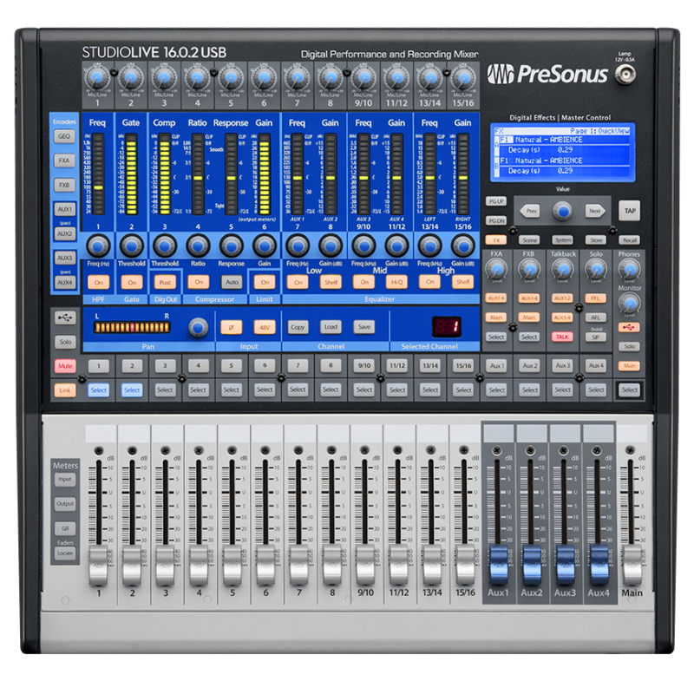Click the channel Load button
Screen dimensions: 694x694
coord(331,327)
